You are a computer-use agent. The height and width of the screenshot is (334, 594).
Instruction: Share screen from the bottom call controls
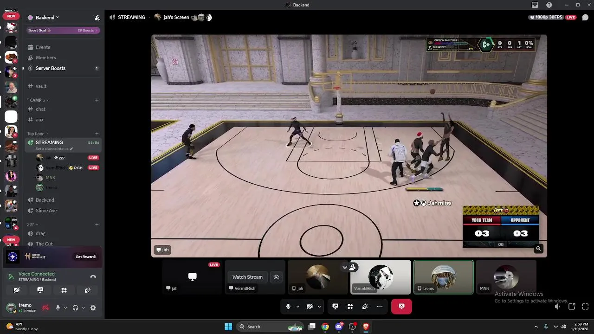click(335, 306)
